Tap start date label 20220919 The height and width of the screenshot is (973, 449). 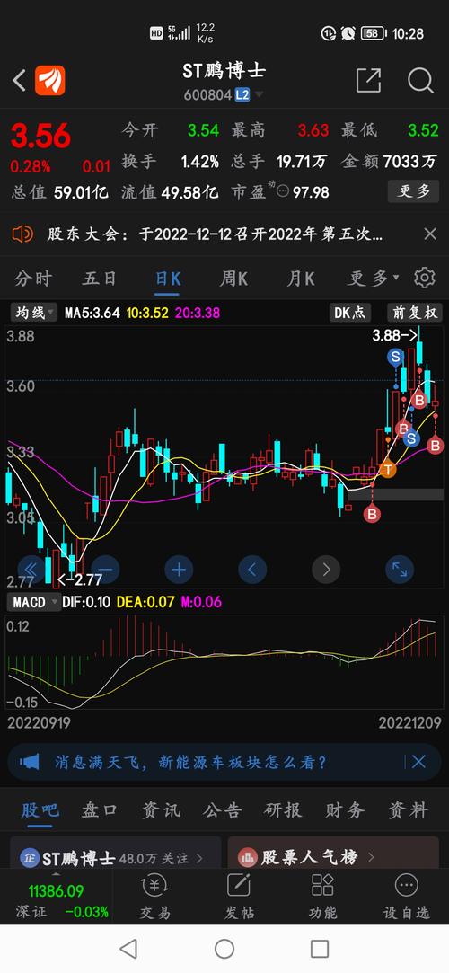pyautogui.click(x=39, y=723)
